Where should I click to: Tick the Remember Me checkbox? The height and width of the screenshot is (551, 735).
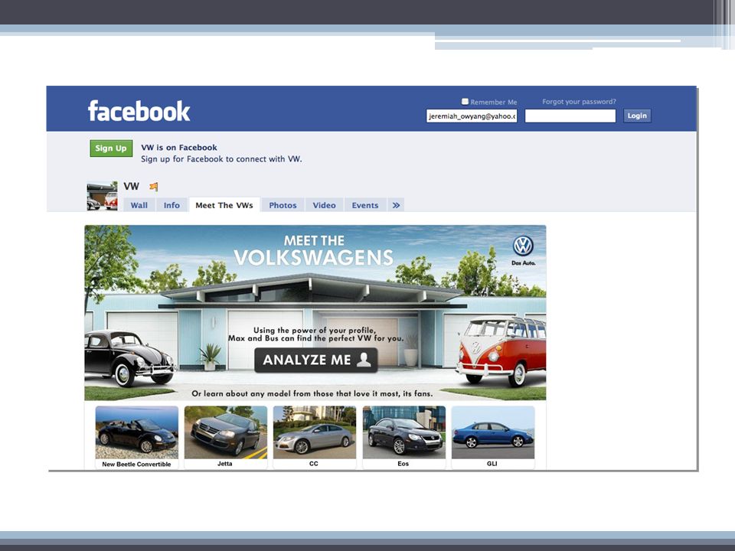click(465, 101)
